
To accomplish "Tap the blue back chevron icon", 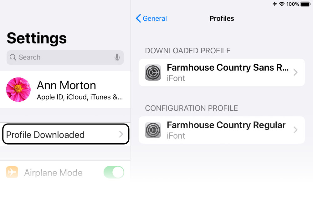I will point(138,19).
